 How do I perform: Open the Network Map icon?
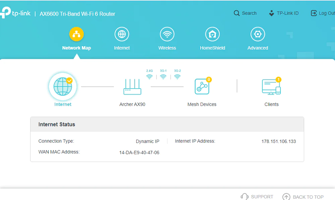76,34
